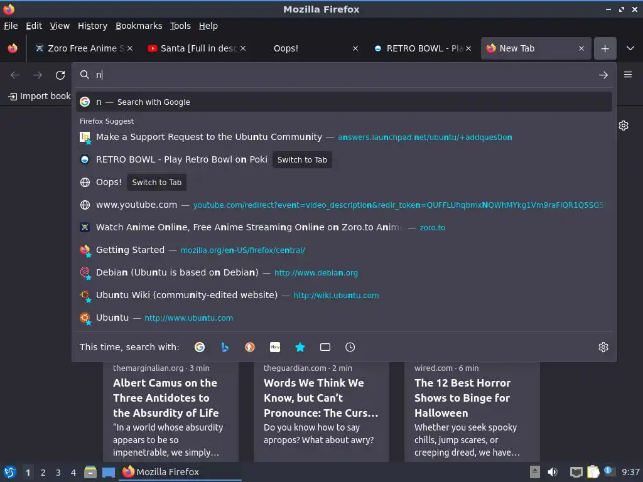Viewport: 643px width, 482px height.
Task: Open the File menu
Action: [11, 26]
